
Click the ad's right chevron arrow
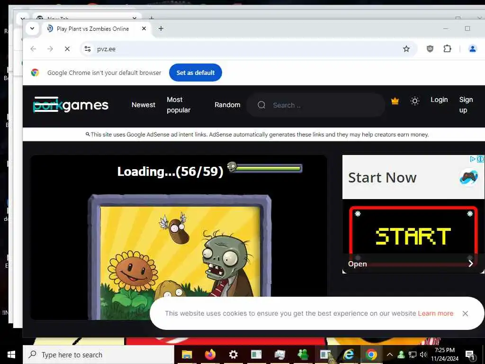[x=471, y=264]
